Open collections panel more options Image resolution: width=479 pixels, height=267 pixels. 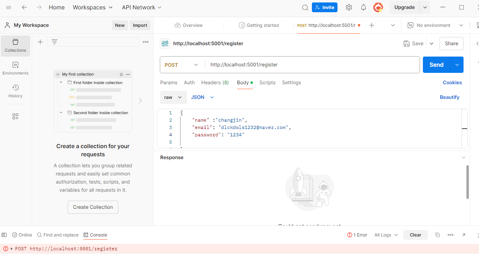pyautogui.click(x=146, y=42)
